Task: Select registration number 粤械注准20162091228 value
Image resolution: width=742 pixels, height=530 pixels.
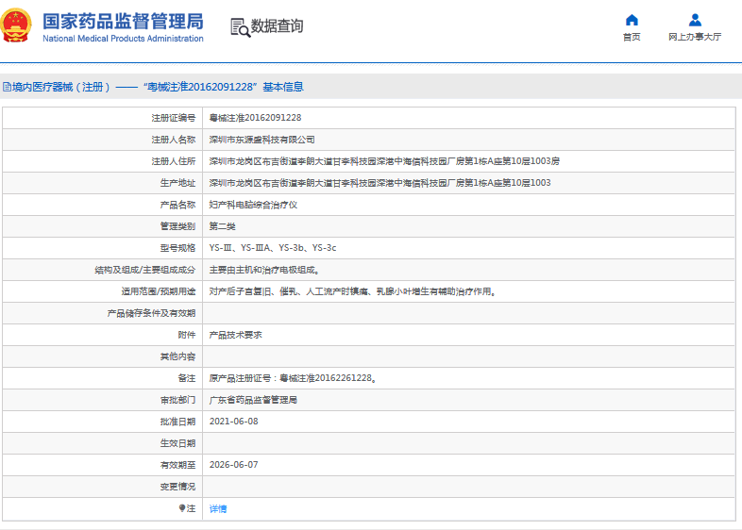Action: (255, 118)
